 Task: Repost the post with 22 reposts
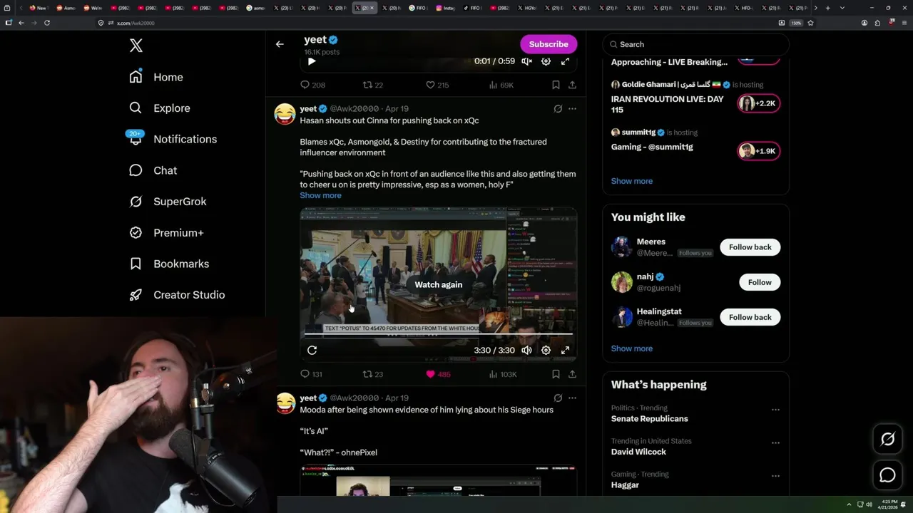tap(373, 85)
